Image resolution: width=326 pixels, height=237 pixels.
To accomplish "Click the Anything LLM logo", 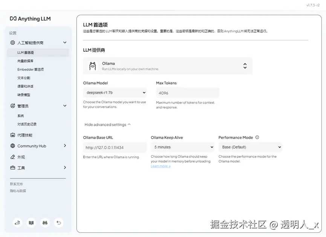I will (31, 19).
